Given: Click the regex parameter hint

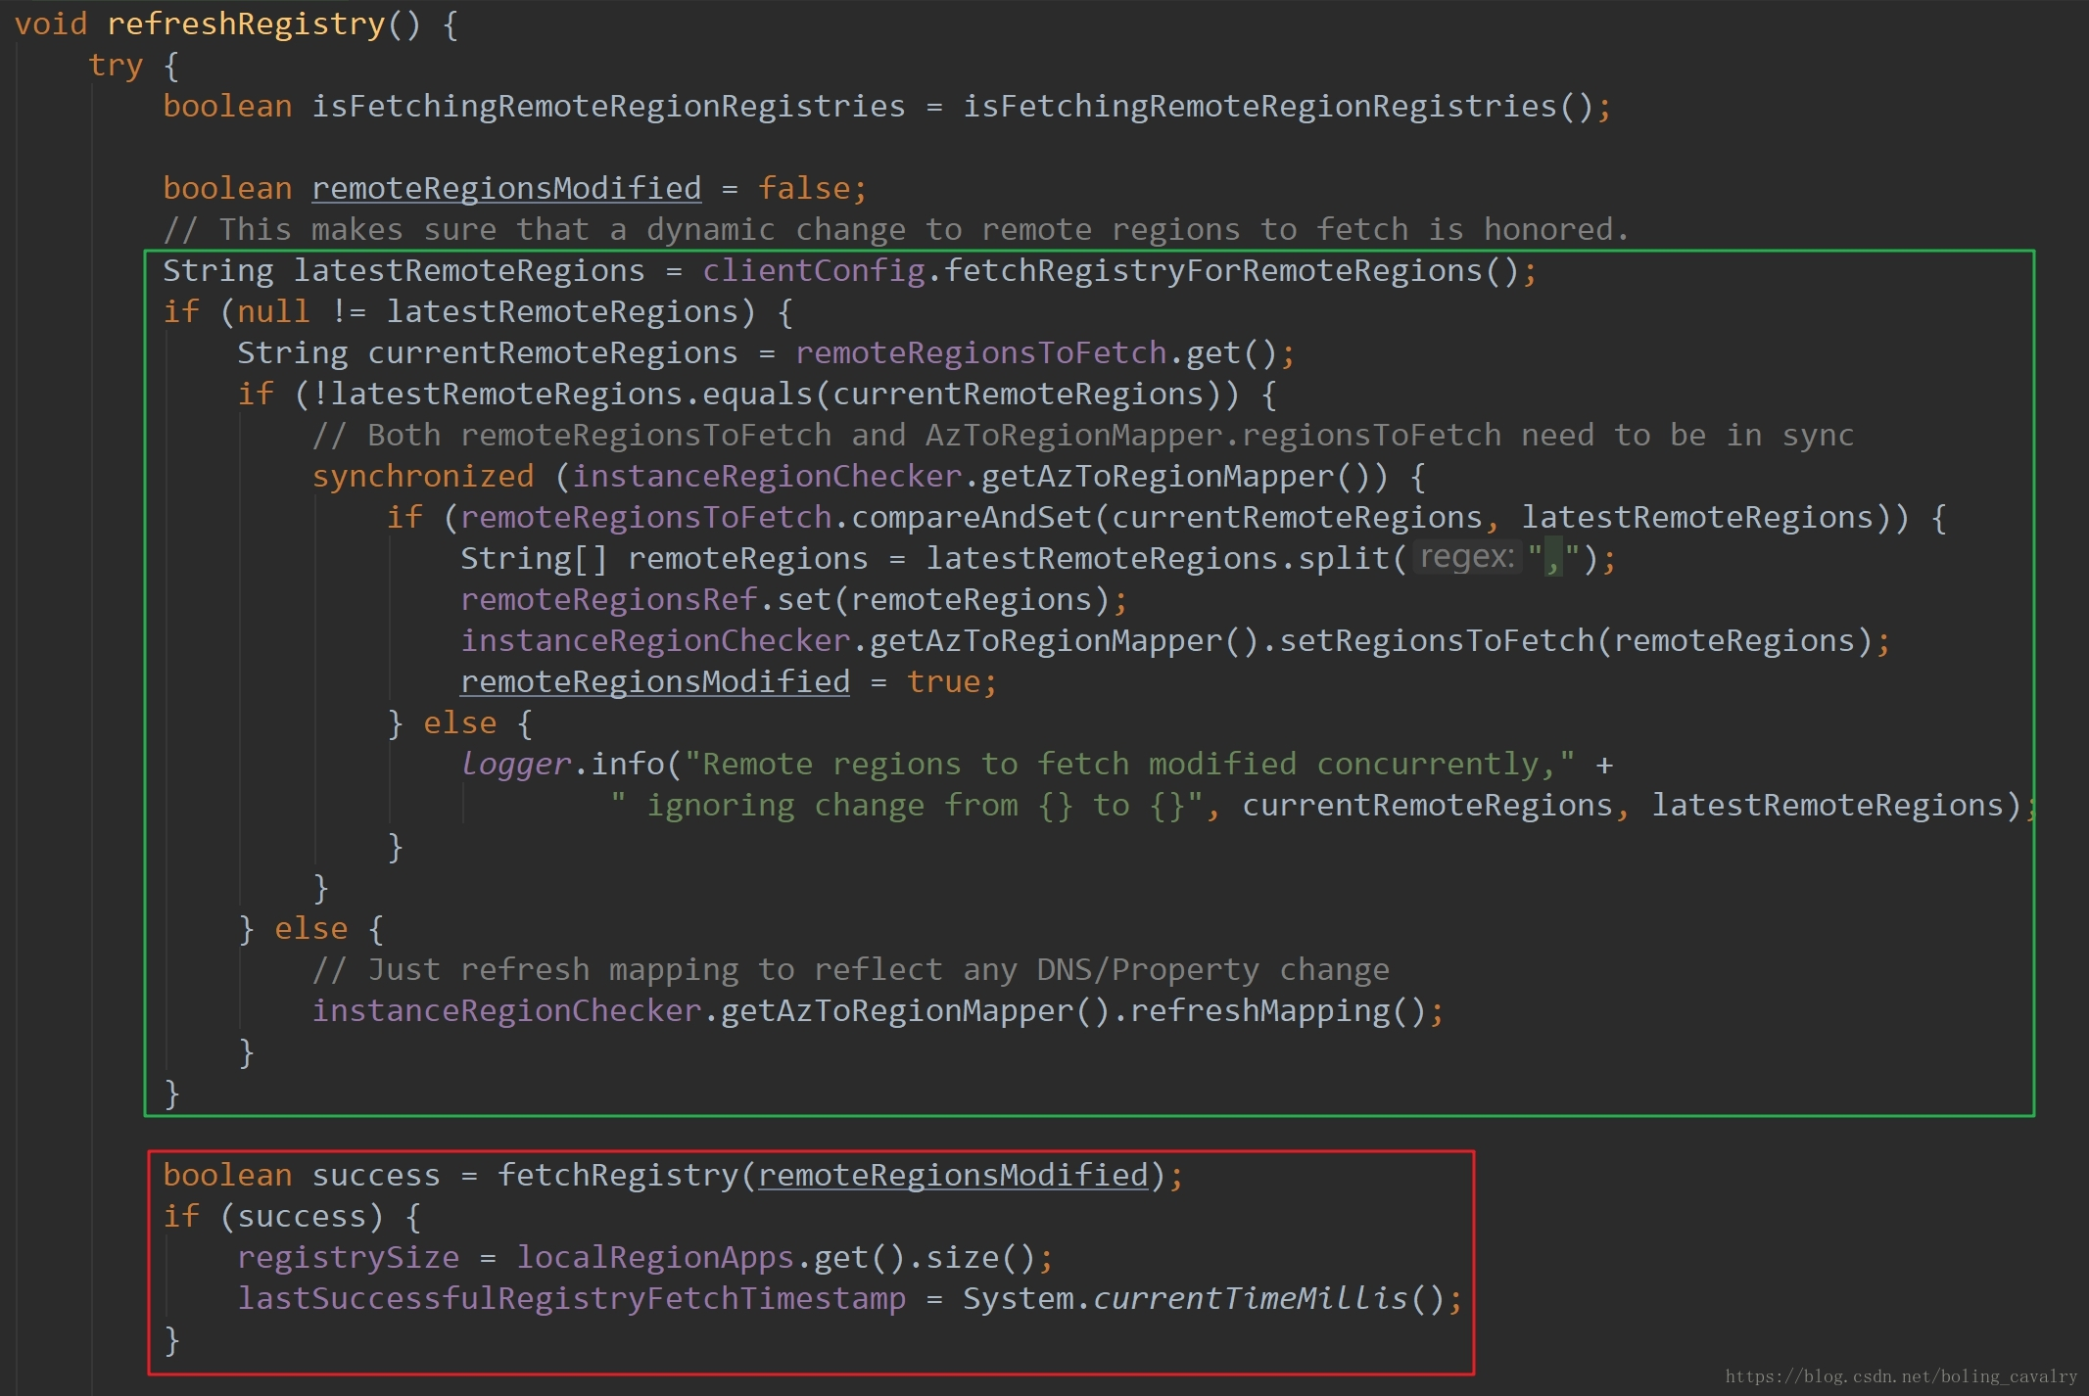Looking at the screenshot, I should point(1466,557).
